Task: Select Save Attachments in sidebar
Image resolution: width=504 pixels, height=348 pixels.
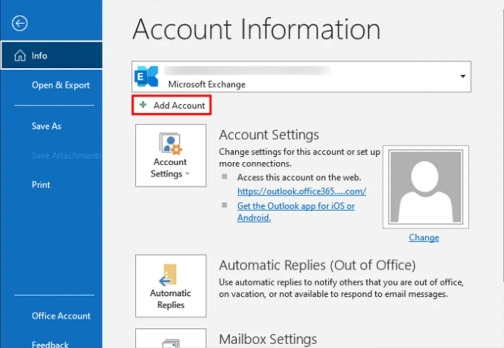Action: 66,155
